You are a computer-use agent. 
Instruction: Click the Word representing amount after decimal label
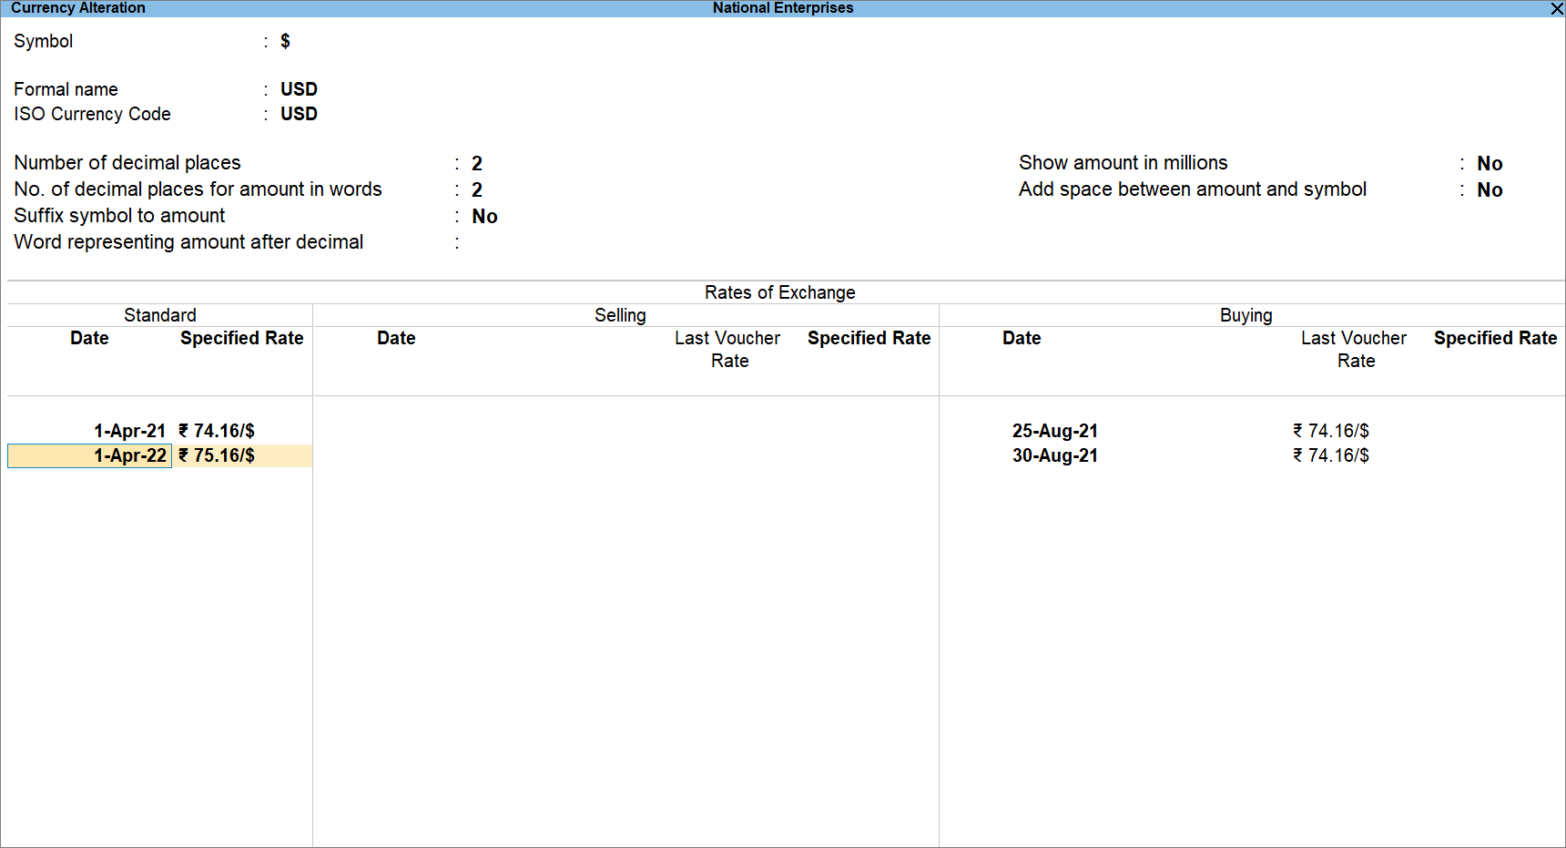(188, 242)
